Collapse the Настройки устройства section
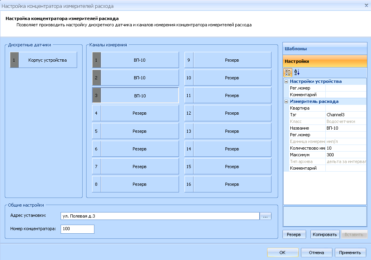Viewport: 371px width, 260px height. point(286,82)
